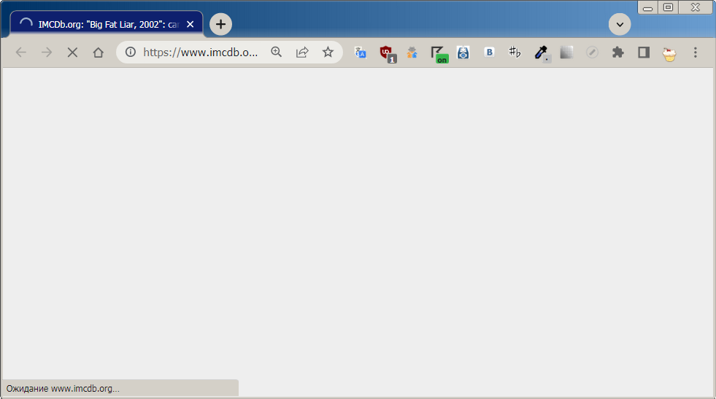Open the orange puzzle-people extension
716x399 pixels.
(x=412, y=53)
